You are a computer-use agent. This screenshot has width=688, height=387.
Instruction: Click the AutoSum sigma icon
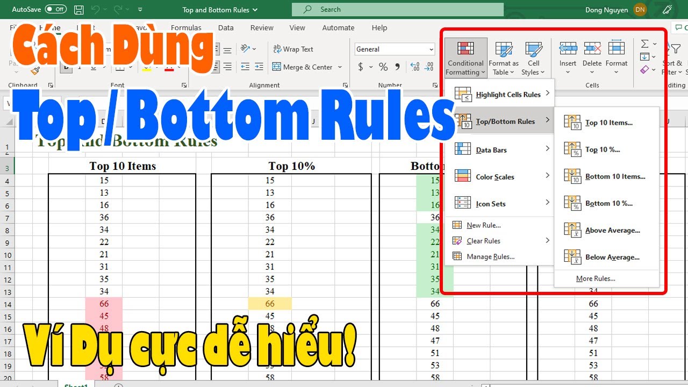coord(645,44)
